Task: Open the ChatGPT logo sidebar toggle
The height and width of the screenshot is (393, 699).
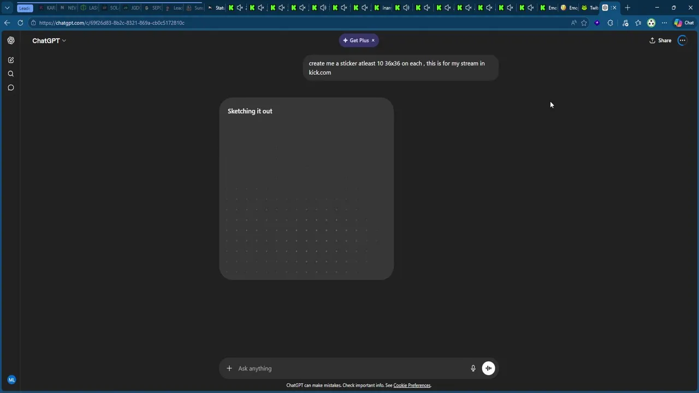Action: pos(11,40)
